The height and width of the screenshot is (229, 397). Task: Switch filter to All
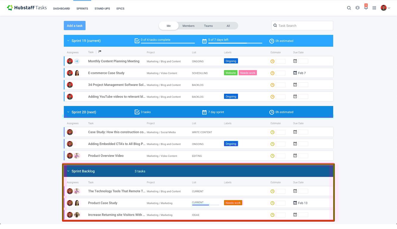[x=228, y=26]
